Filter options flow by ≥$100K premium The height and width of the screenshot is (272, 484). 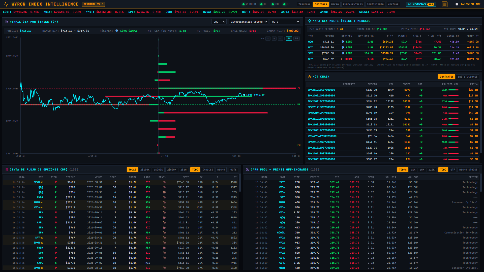145,170
